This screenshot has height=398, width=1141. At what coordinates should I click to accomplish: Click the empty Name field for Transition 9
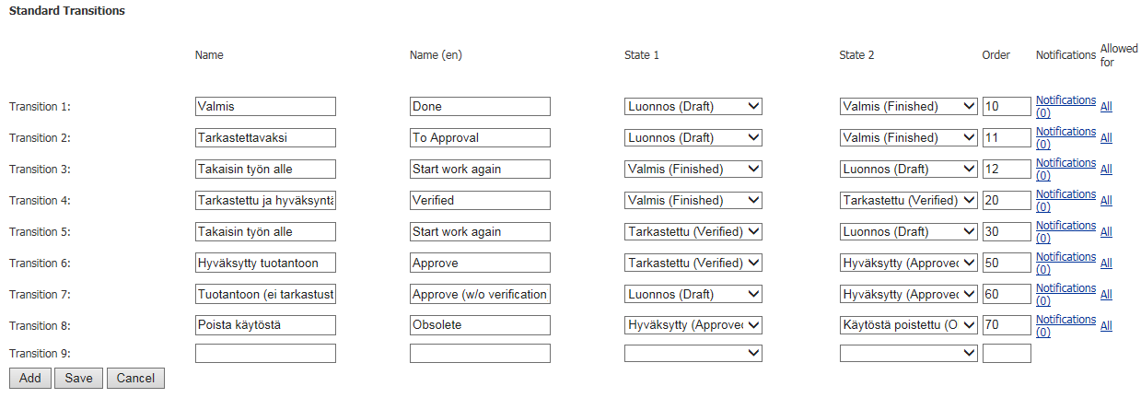pos(265,354)
